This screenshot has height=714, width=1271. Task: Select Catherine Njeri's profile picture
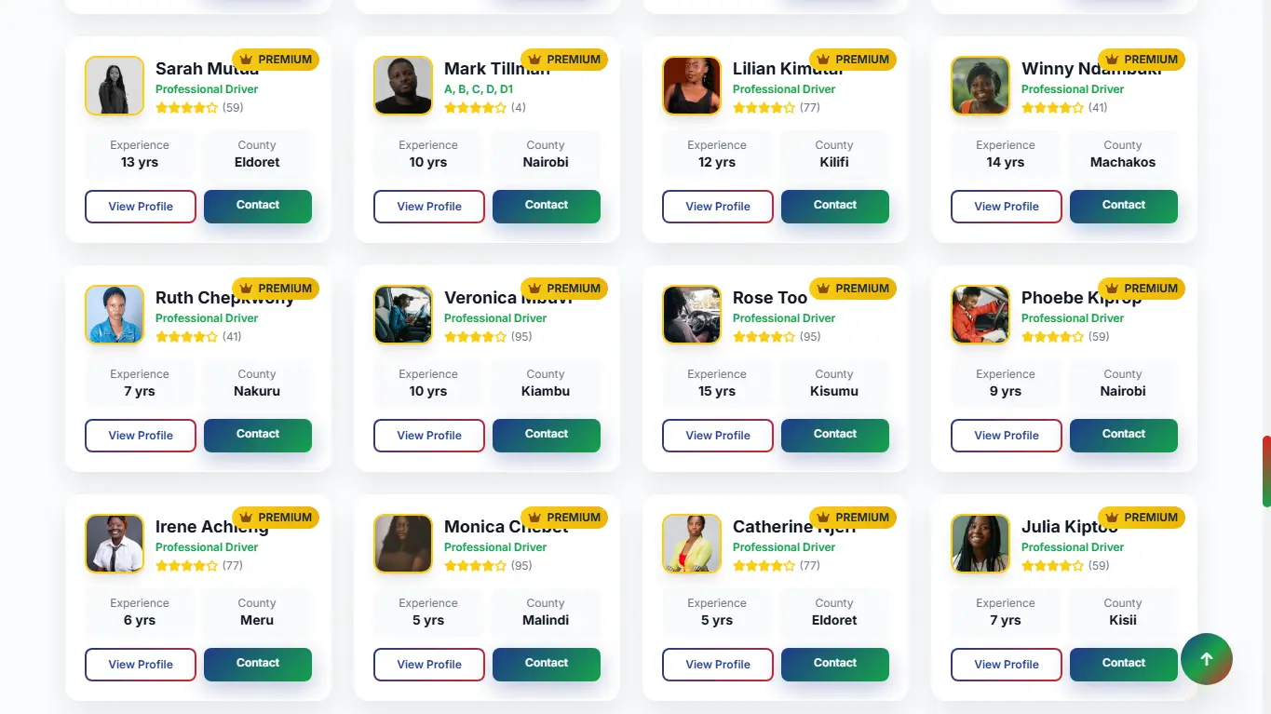click(x=692, y=544)
